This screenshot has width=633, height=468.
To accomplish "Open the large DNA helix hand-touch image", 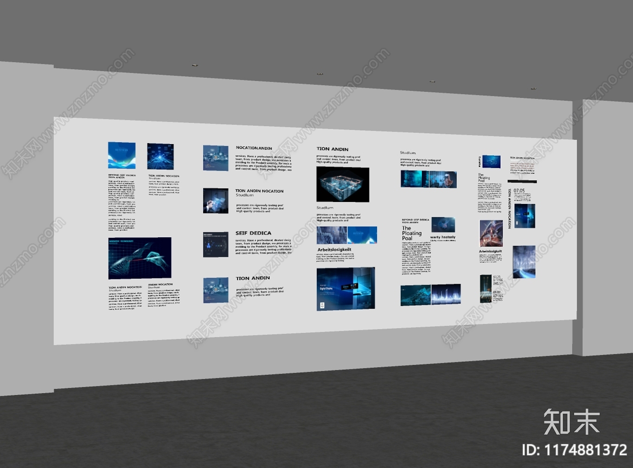I will point(140,258).
